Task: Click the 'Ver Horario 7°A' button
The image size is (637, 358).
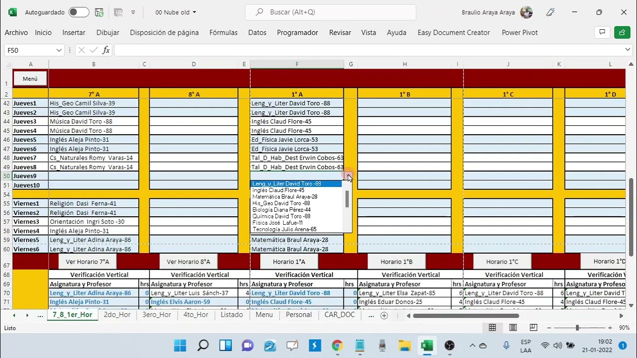Action: 87,262
